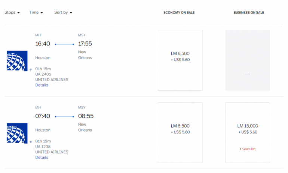288x173 pixels.
Task: Choose the LM 6,500 economy fare for the 16:40 flight
Action: (x=180, y=60)
